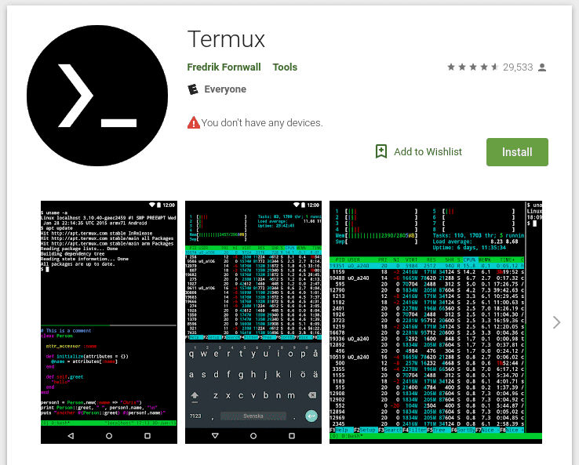Click the Everyone content rating icon

[x=193, y=89]
